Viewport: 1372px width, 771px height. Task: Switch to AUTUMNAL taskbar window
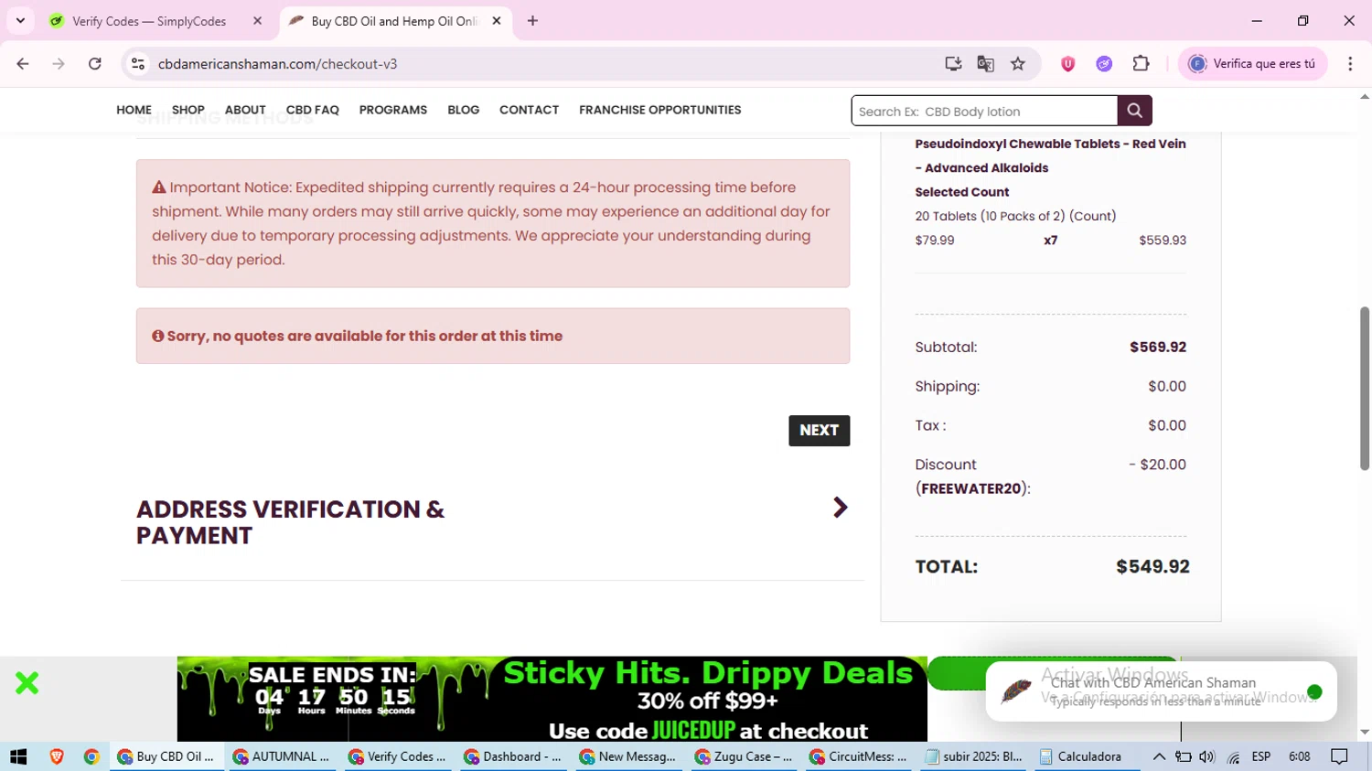tap(283, 756)
